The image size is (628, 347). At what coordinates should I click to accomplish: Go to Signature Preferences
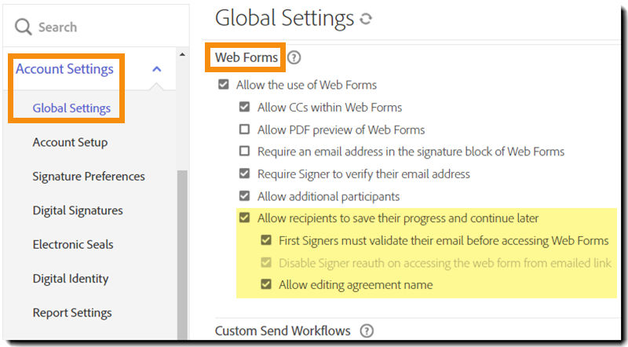pos(89,177)
